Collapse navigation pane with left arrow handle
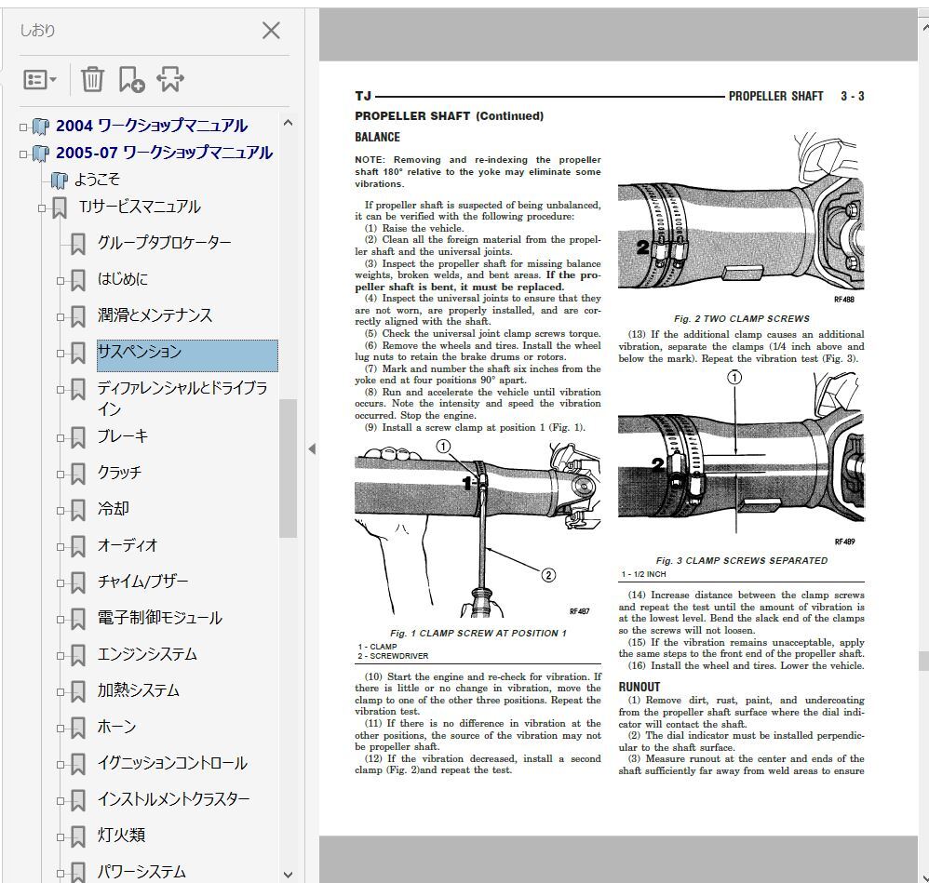Image resolution: width=929 pixels, height=883 pixels. coord(312,448)
